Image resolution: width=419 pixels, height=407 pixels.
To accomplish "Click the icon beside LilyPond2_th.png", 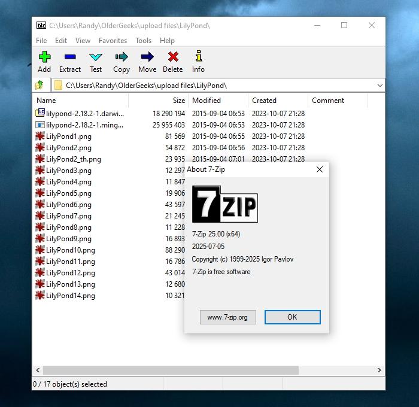I will click(x=40, y=159).
